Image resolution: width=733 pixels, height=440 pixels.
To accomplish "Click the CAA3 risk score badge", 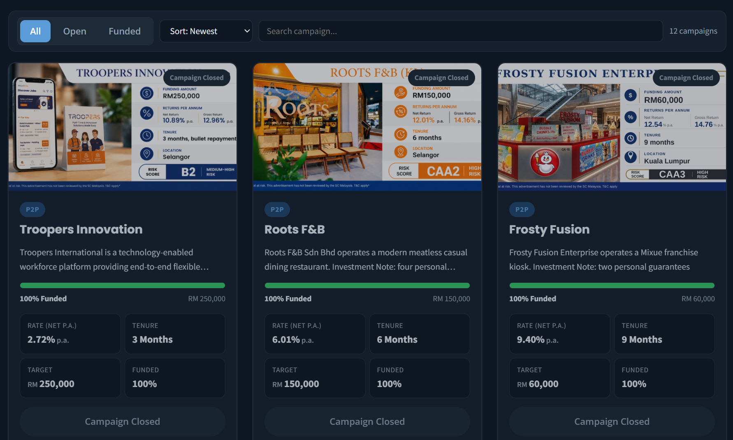I will pyautogui.click(x=672, y=174).
